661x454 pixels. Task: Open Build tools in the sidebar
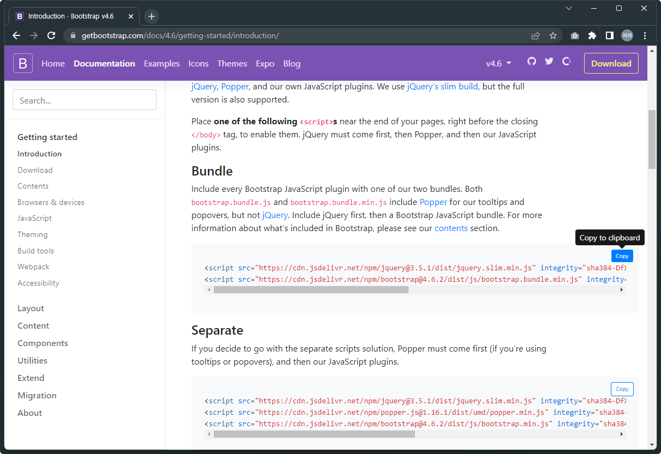coord(35,251)
